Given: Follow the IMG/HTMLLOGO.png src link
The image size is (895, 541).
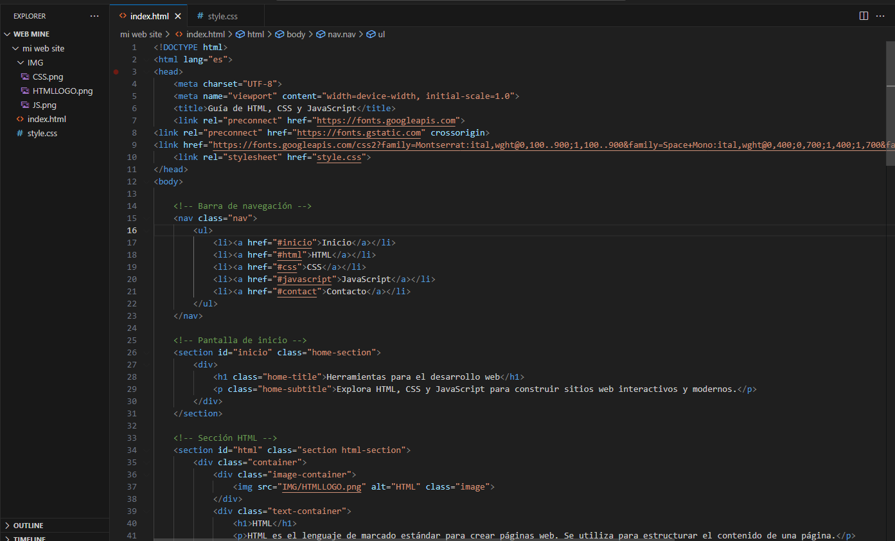Looking at the screenshot, I should [322, 487].
